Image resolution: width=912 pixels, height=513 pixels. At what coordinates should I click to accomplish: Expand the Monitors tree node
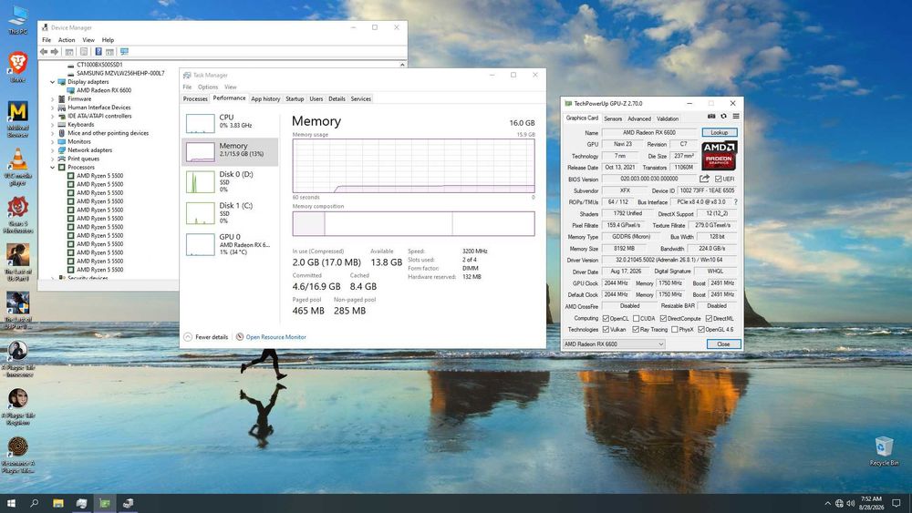tap(52, 142)
